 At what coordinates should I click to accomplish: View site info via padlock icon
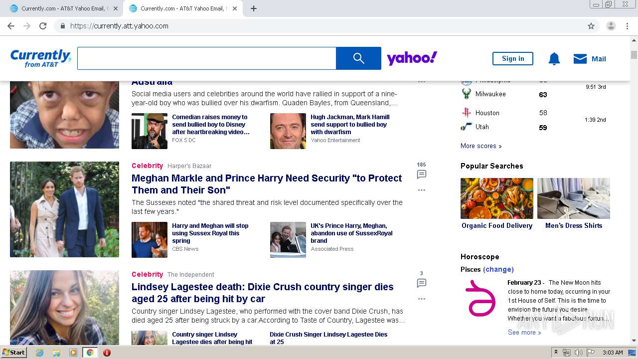pyautogui.click(x=62, y=26)
